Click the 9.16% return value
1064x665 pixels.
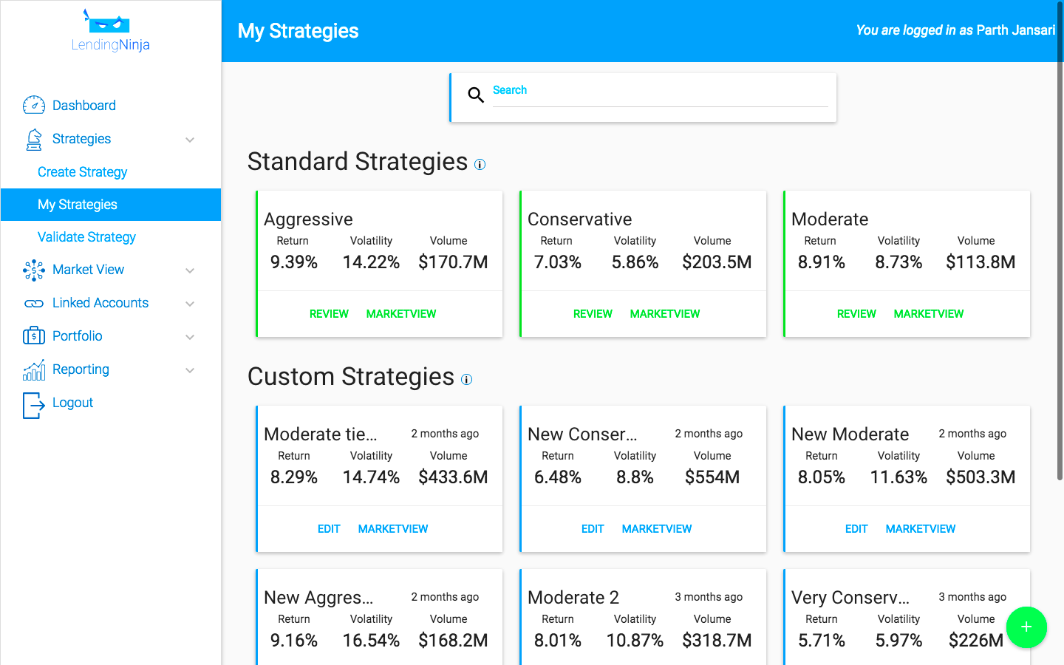click(294, 641)
